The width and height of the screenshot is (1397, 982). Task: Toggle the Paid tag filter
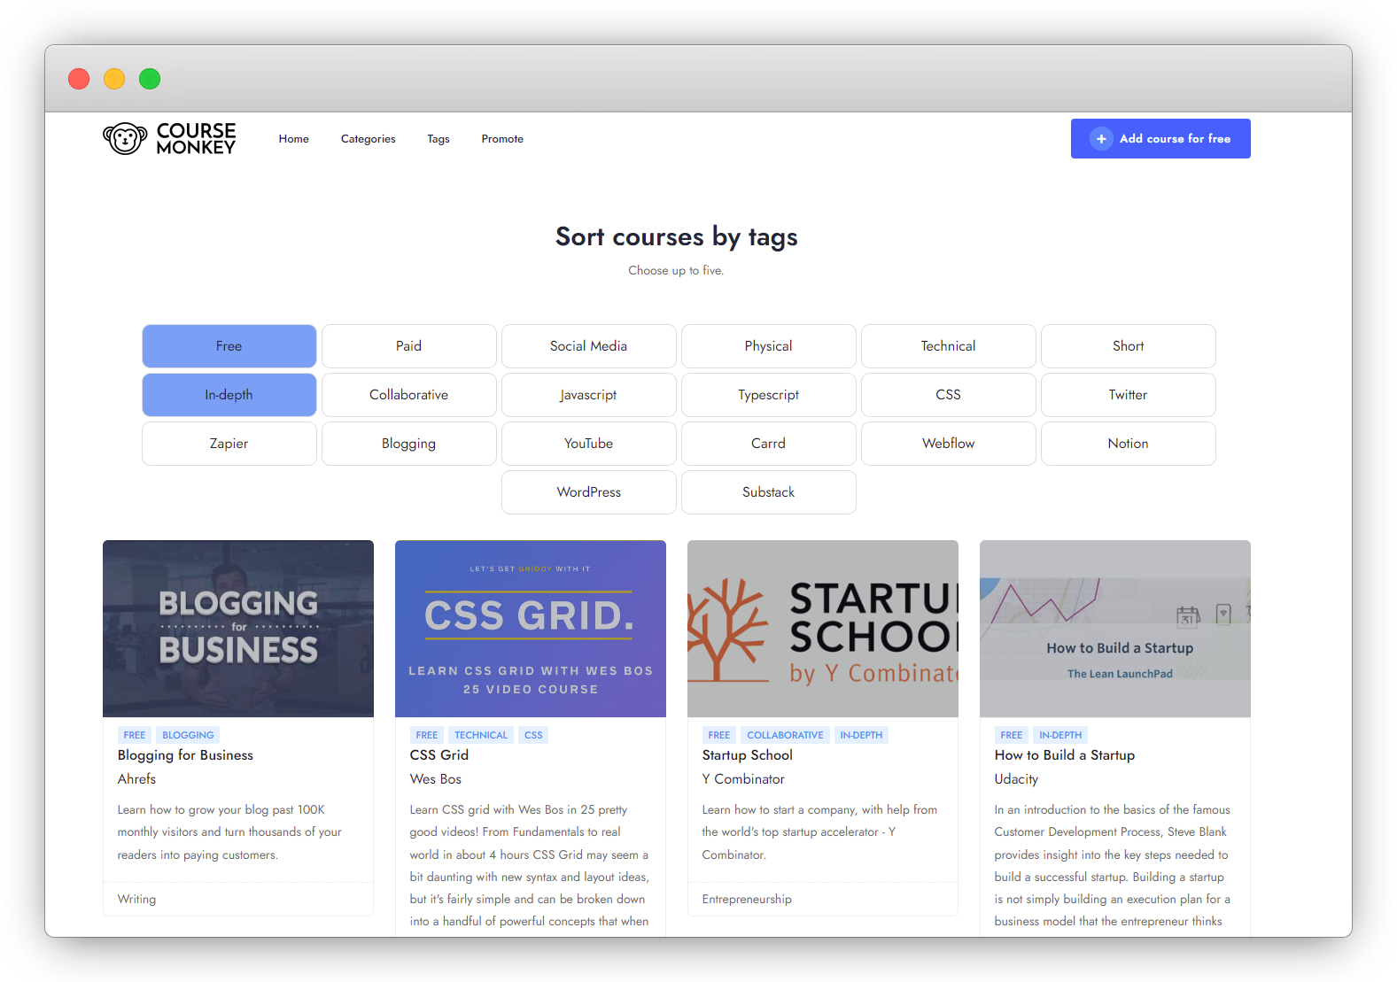coord(409,346)
